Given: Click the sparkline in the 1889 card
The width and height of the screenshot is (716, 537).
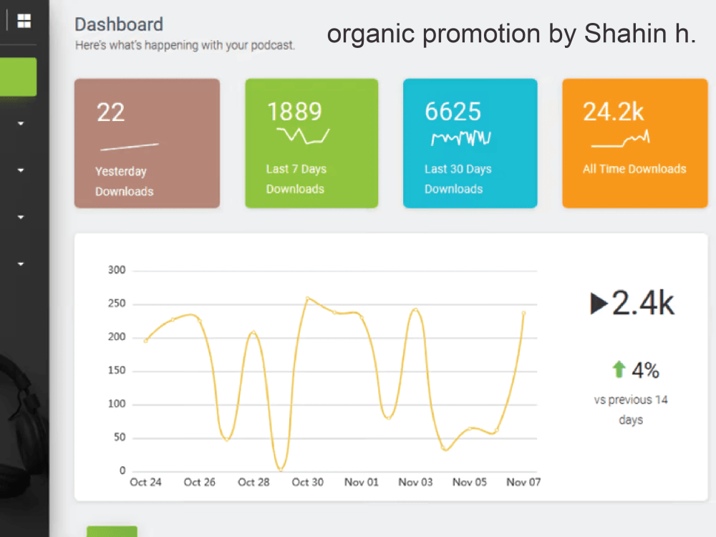Looking at the screenshot, I should coord(303,136).
